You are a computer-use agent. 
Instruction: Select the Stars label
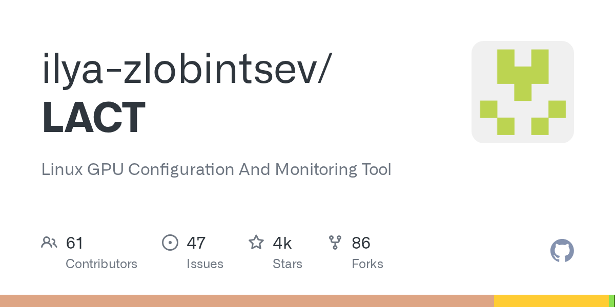coord(288,264)
